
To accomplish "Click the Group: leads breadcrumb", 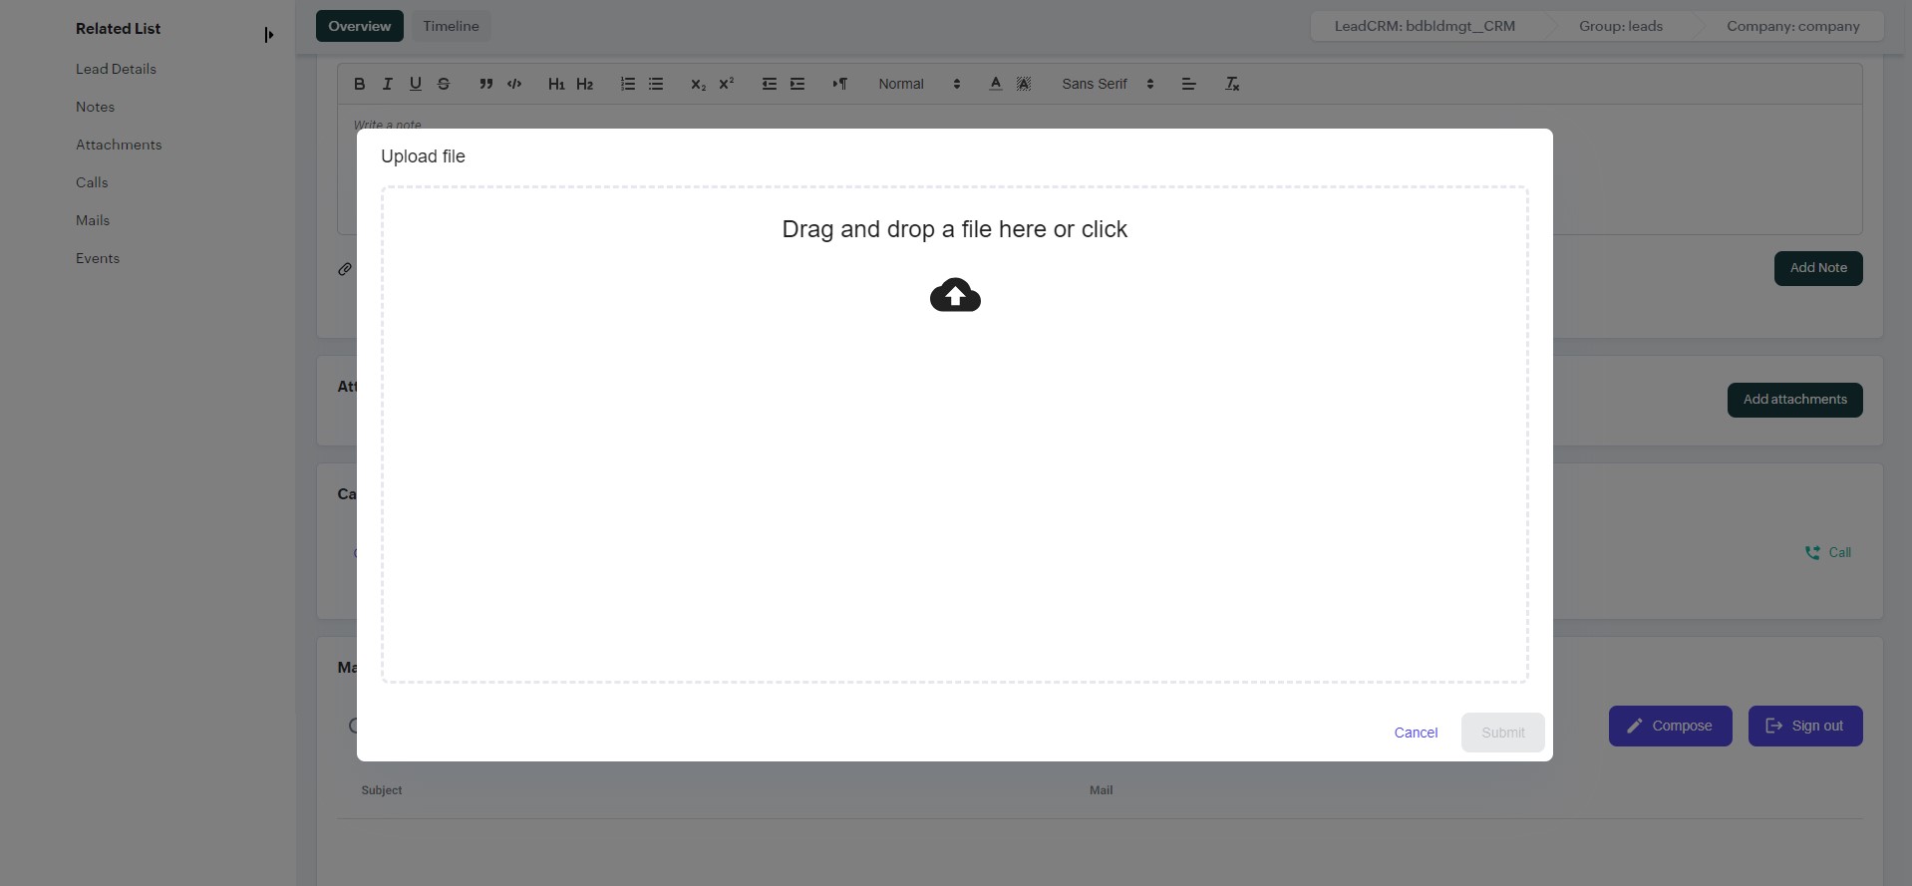I will 1621,26.
